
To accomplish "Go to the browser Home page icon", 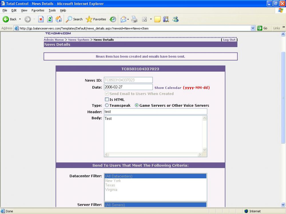I will [x=59, y=19].
